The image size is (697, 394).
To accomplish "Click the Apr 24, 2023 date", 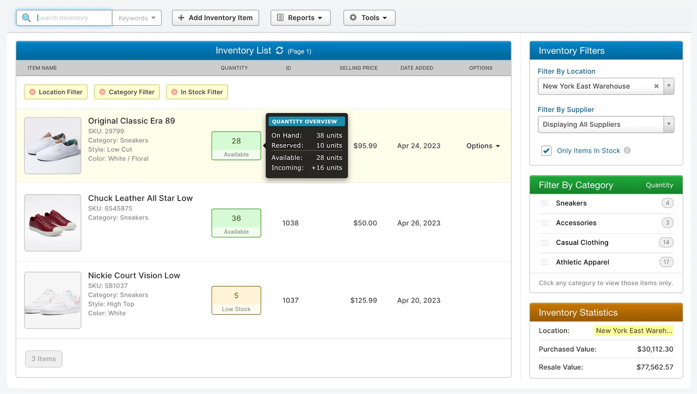I will [x=419, y=146].
